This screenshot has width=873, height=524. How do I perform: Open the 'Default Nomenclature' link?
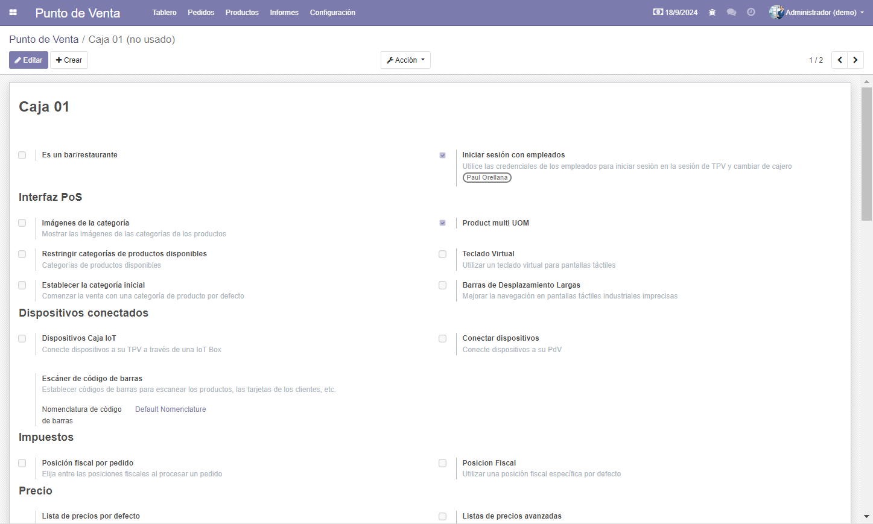[171, 409]
